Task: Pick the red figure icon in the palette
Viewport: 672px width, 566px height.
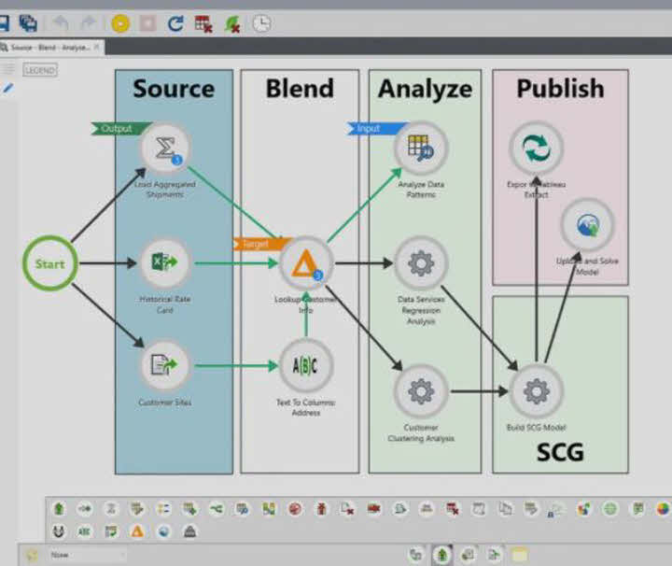Action: click(x=321, y=509)
